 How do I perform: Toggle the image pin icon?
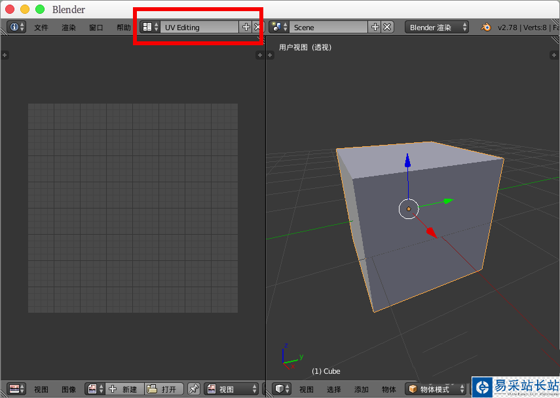click(x=194, y=389)
